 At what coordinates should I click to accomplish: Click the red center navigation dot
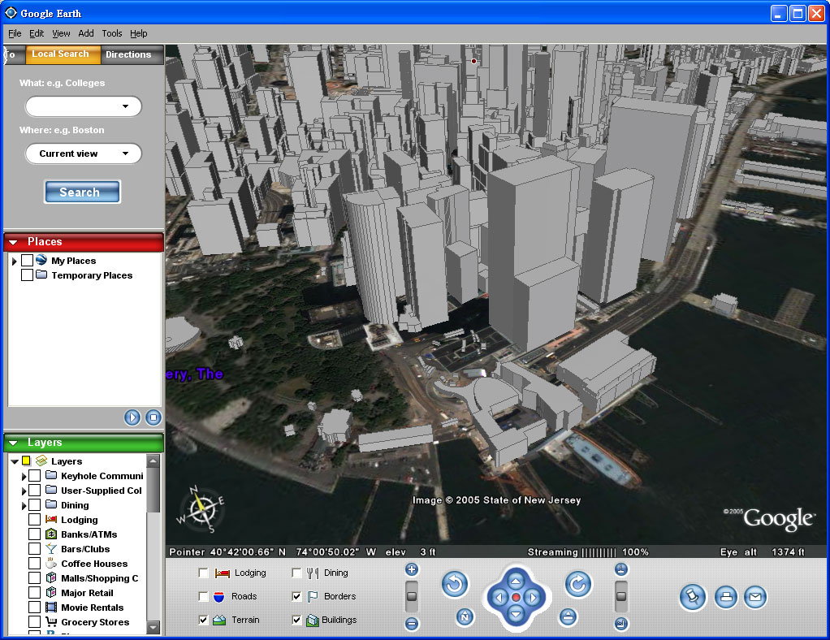click(x=516, y=597)
